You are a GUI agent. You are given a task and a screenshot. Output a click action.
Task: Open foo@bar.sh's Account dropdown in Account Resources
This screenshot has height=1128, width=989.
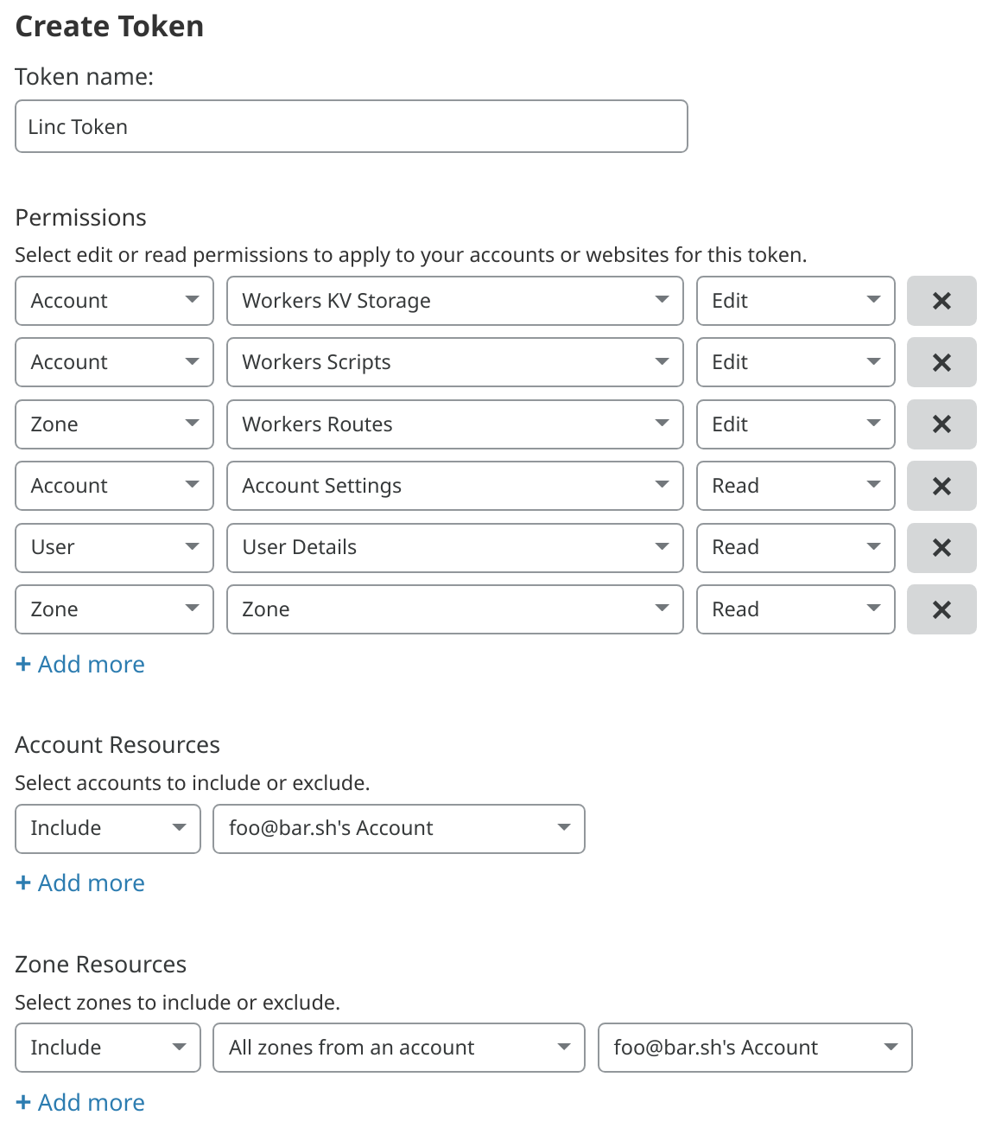[399, 828]
